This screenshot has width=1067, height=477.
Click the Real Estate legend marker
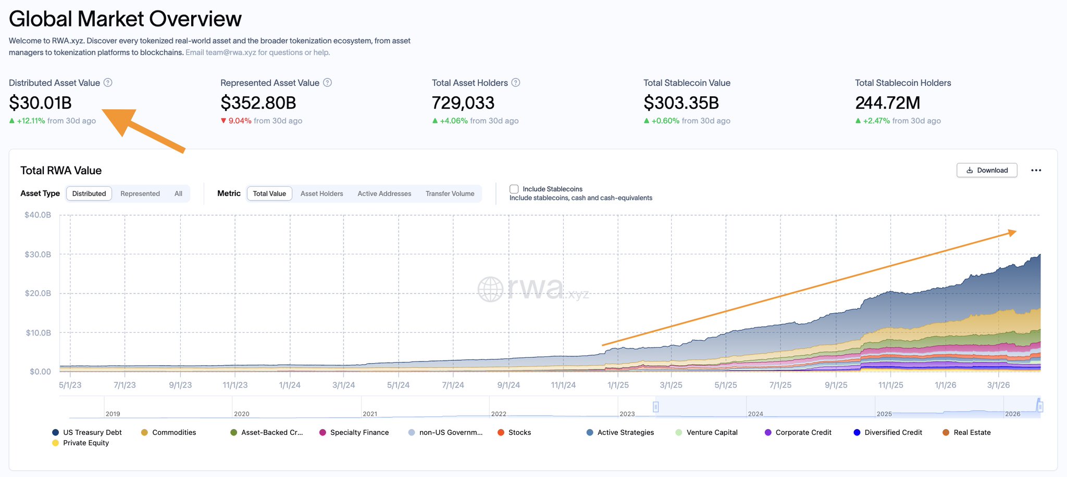pos(946,432)
